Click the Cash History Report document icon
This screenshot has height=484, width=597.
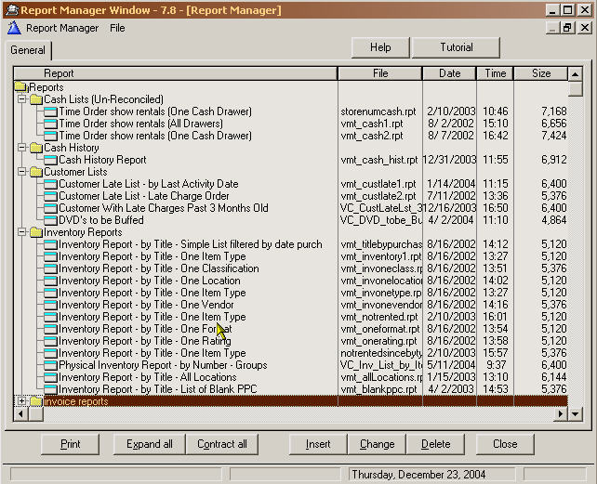50,160
